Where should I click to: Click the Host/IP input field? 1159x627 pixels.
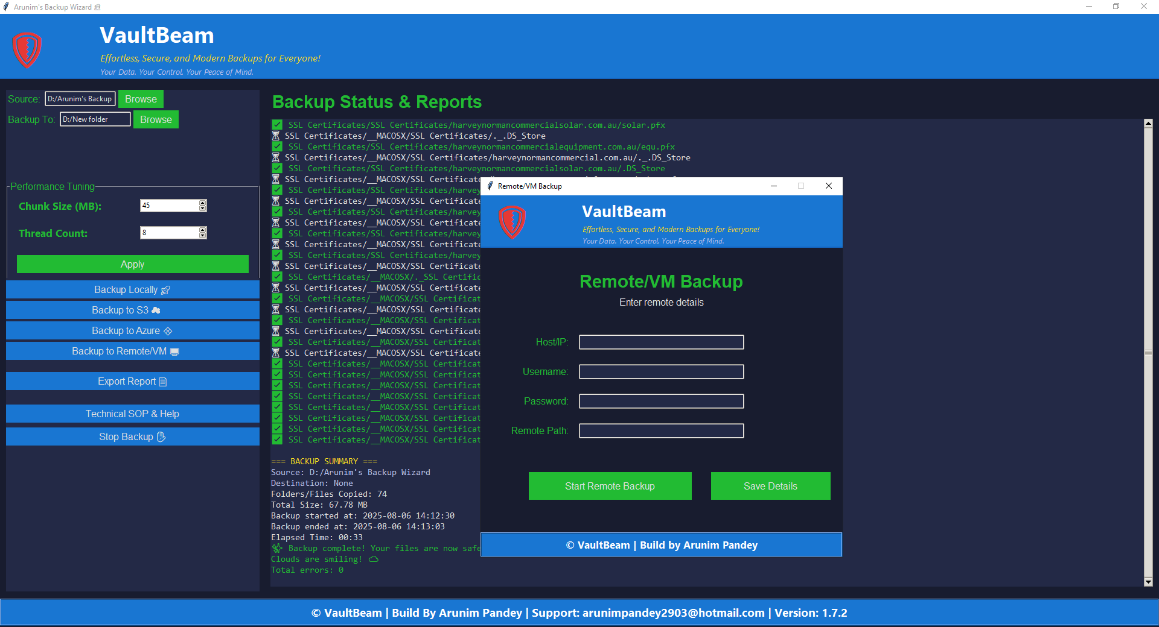661,342
